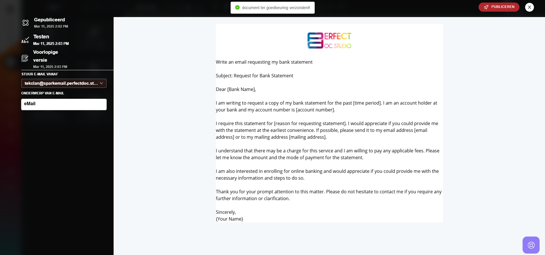Click the '{Your Name}' placeholder text

229,219
